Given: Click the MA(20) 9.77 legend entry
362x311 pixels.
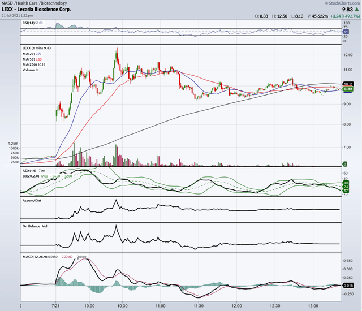Looking at the screenshot, I should [32, 54].
